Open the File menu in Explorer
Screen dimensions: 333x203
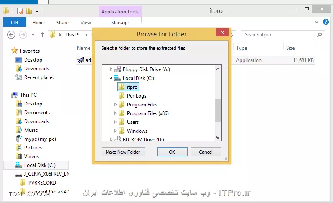[15, 22]
